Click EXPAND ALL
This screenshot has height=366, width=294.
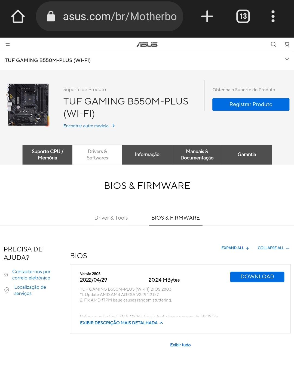pos(235,248)
